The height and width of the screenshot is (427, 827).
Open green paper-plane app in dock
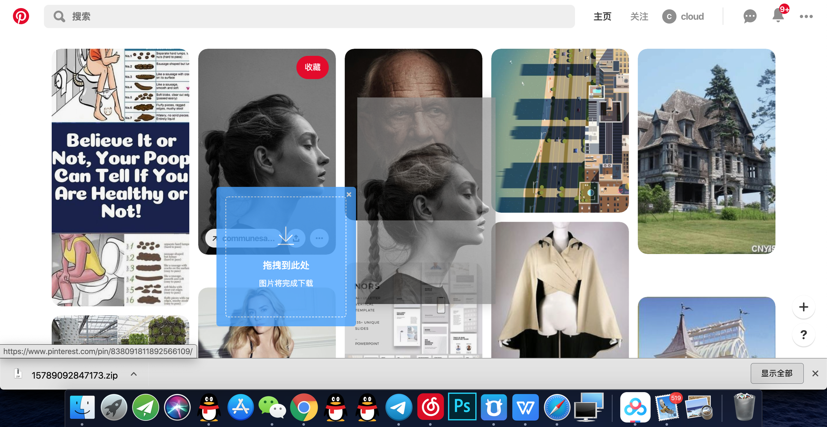145,408
